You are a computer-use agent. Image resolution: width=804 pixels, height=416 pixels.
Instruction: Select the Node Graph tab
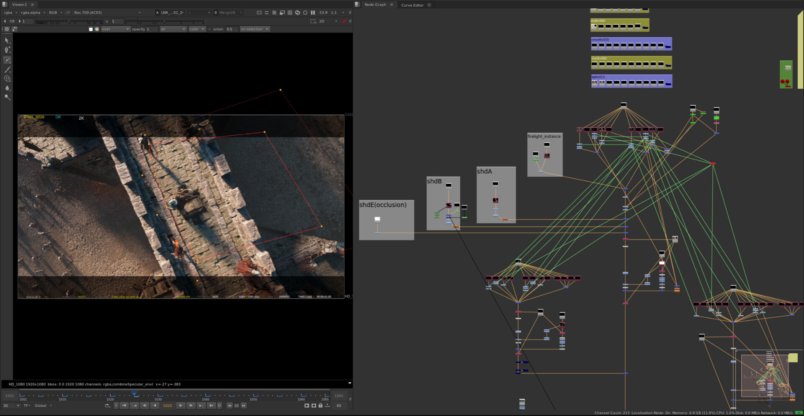point(375,5)
